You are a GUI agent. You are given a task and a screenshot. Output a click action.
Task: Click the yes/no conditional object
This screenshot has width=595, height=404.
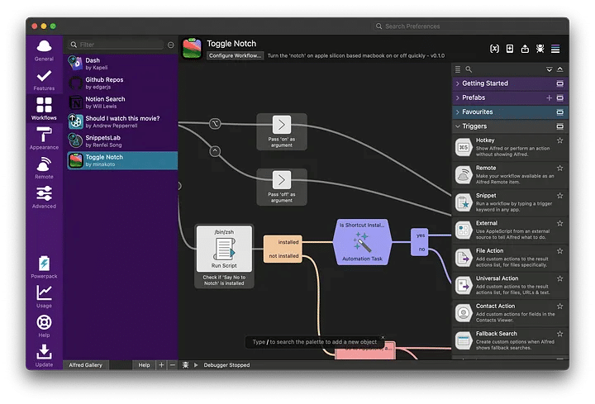[420, 242]
